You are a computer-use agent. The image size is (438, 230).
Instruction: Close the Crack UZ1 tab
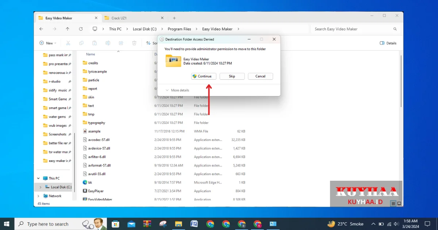(x=162, y=18)
